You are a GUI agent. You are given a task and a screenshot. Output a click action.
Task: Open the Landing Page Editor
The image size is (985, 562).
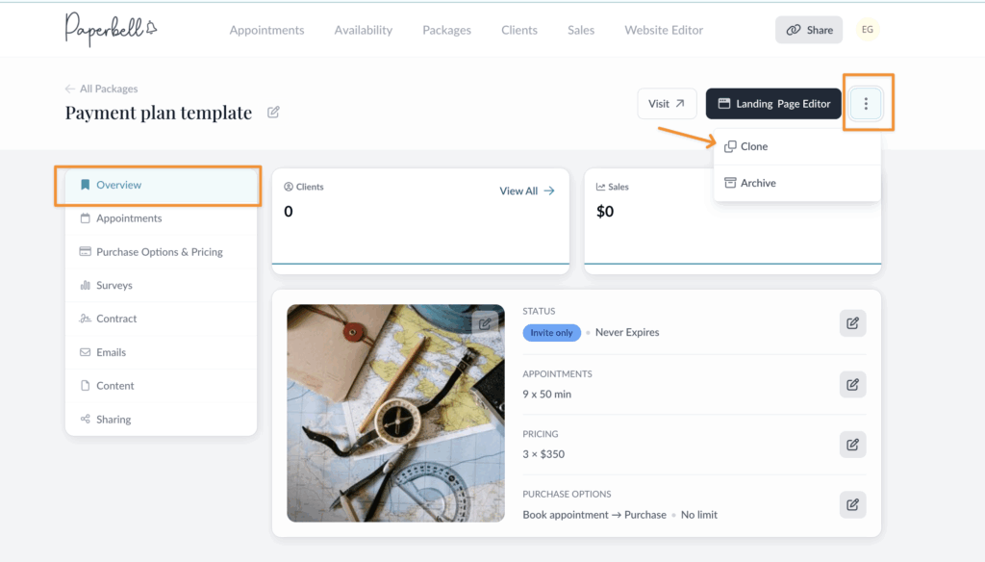tap(773, 104)
